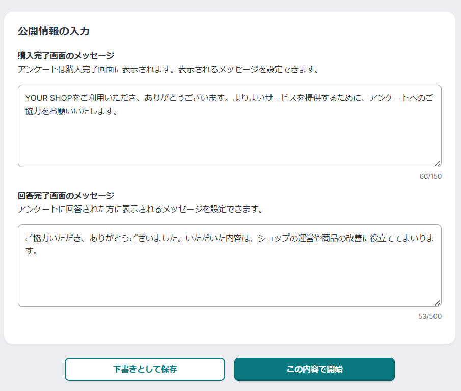Click the 購入完了画面のメッセージ label
The image size is (461, 391).
(66, 56)
